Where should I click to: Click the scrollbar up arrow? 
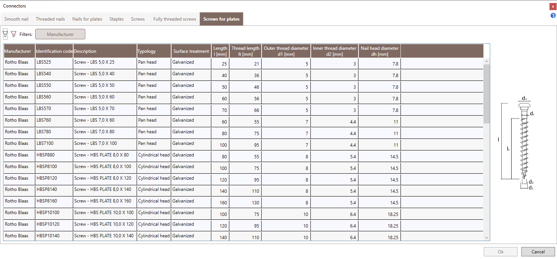(487, 61)
